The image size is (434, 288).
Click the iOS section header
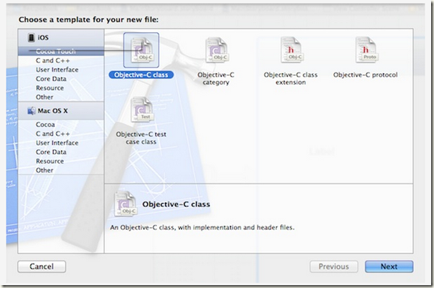(x=61, y=37)
